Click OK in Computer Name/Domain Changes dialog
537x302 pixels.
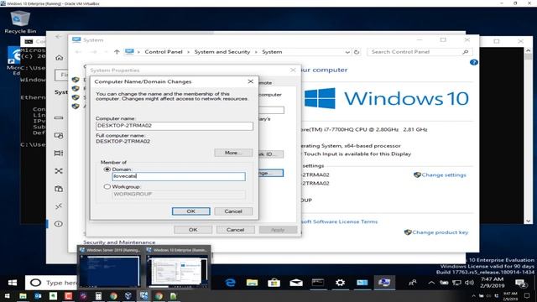coord(191,211)
